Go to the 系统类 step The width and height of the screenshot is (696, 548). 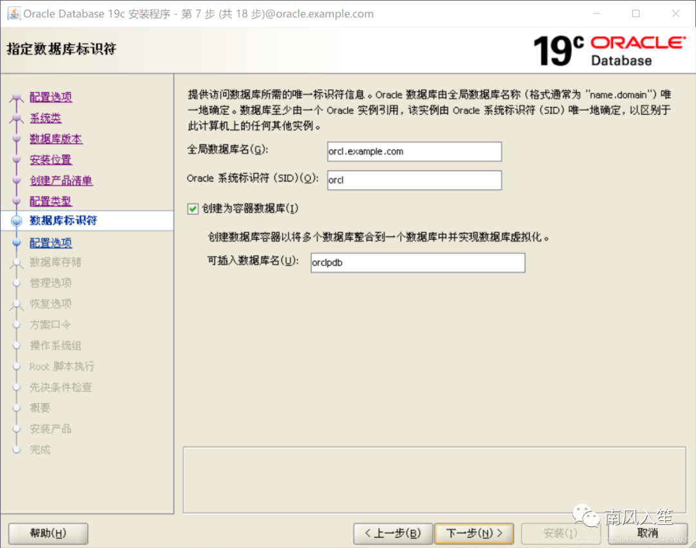[x=45, y=118]
